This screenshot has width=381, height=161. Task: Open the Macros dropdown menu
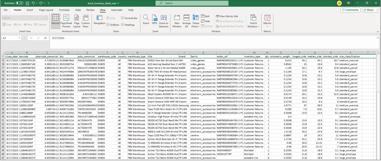coord(267,26)
